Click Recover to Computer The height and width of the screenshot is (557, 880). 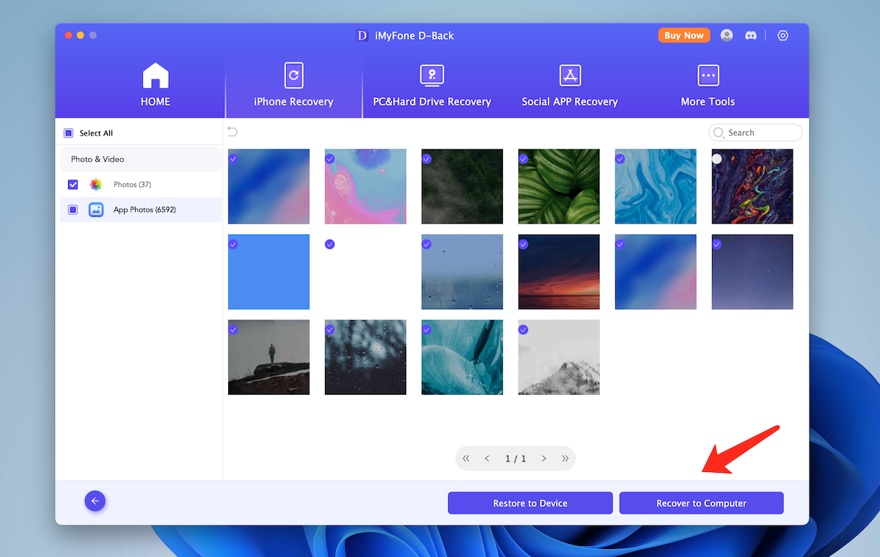click(701, 503)
